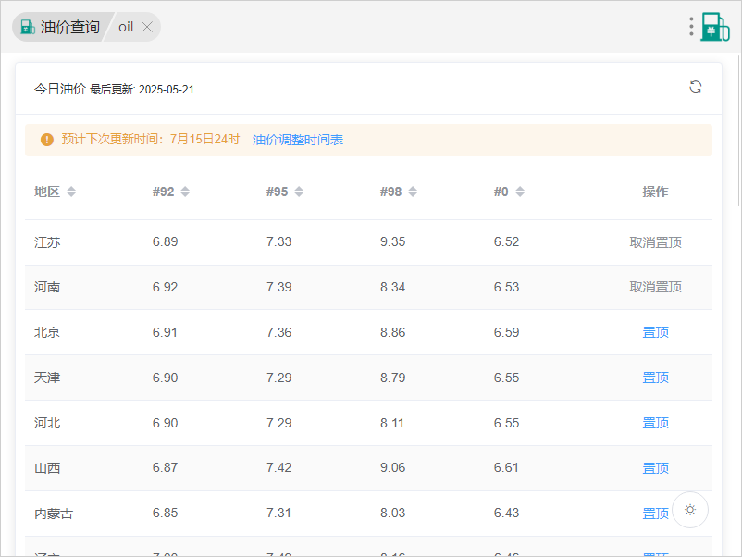Unpin 河南 with 取消置顶
The height and width of the screenshot is (557, 742).
click(655, 287)
